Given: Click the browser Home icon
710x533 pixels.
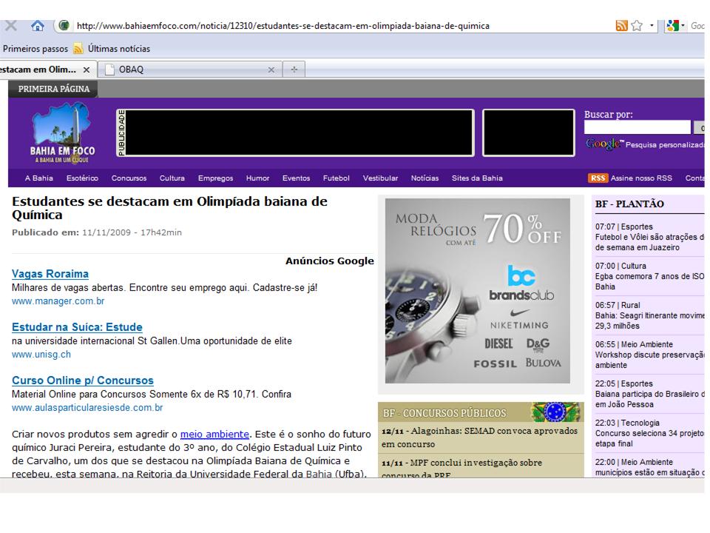Looking at the screenshot, I should click(x=38, y=26).
